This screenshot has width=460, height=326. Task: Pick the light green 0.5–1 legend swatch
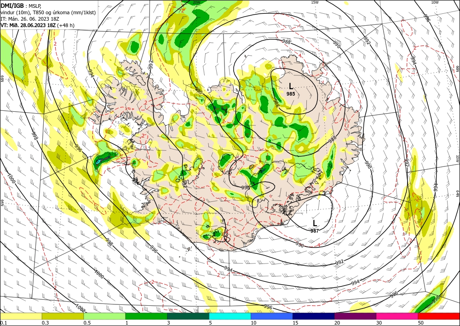pyautogui.click(x=104, y=316)
